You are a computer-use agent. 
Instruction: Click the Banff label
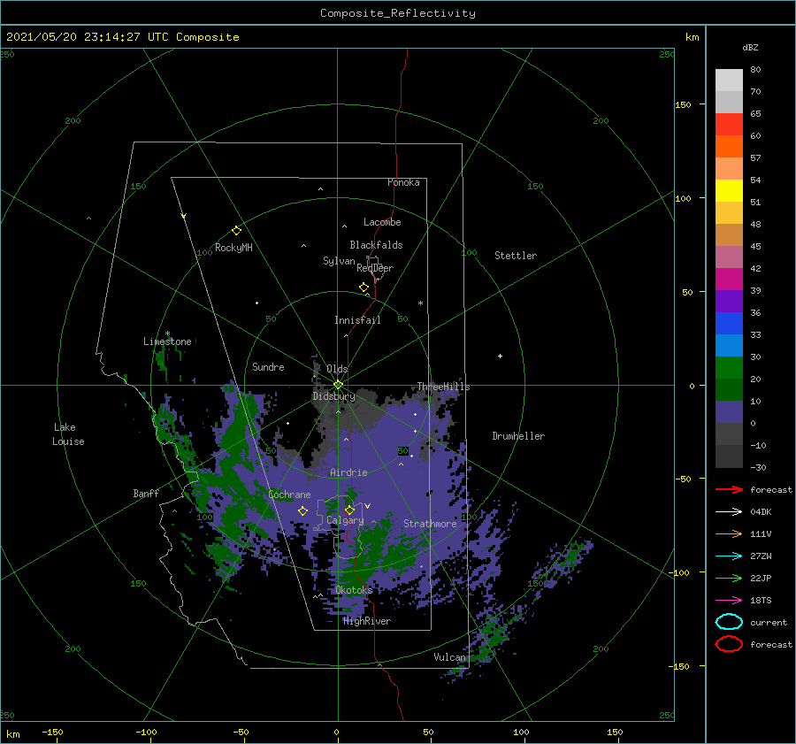click(146, 493)
